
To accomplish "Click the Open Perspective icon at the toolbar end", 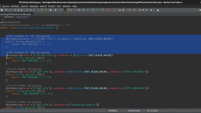I will [x=200, y=10].
